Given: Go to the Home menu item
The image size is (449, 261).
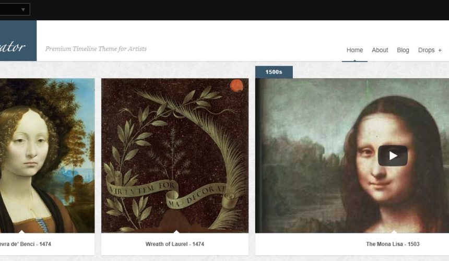Looking at the screenshot, I should click(355, 50).
